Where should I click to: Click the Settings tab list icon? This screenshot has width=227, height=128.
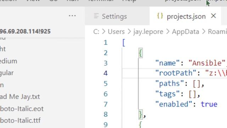click(x=96, y=16)
